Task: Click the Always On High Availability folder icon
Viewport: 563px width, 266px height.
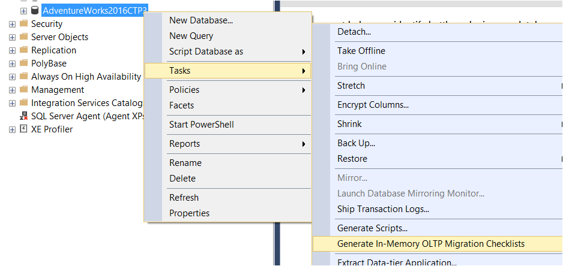Action: pyautogui.click(x=23, y=76)
